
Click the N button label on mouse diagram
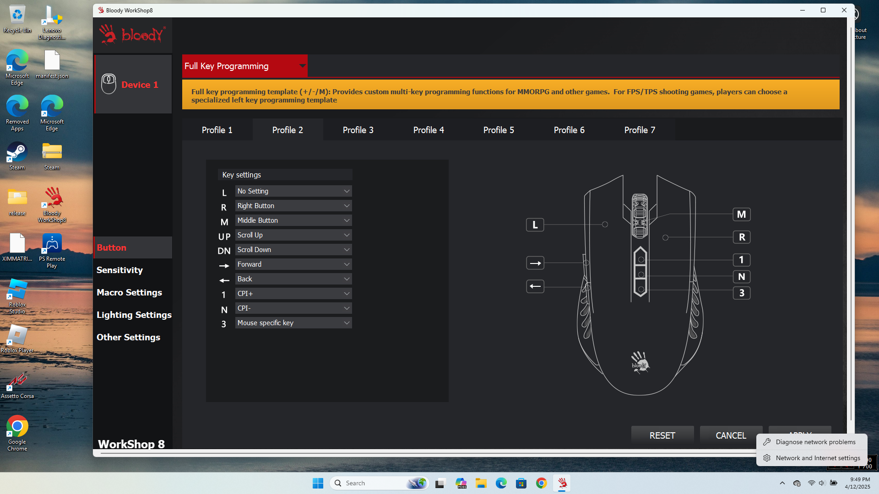(x=742, y=276)
